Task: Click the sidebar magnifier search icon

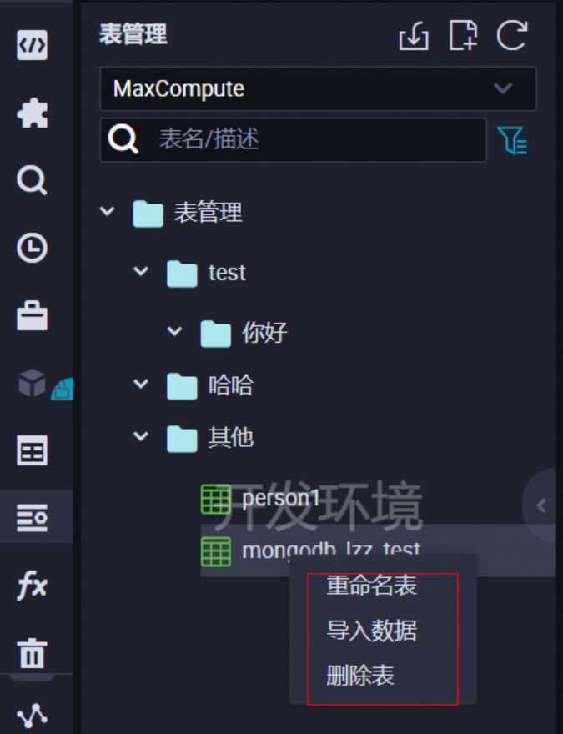Action: (x=32, y=181)
